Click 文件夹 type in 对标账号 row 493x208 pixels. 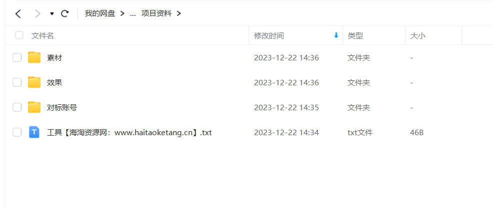[x=358, y=108]
